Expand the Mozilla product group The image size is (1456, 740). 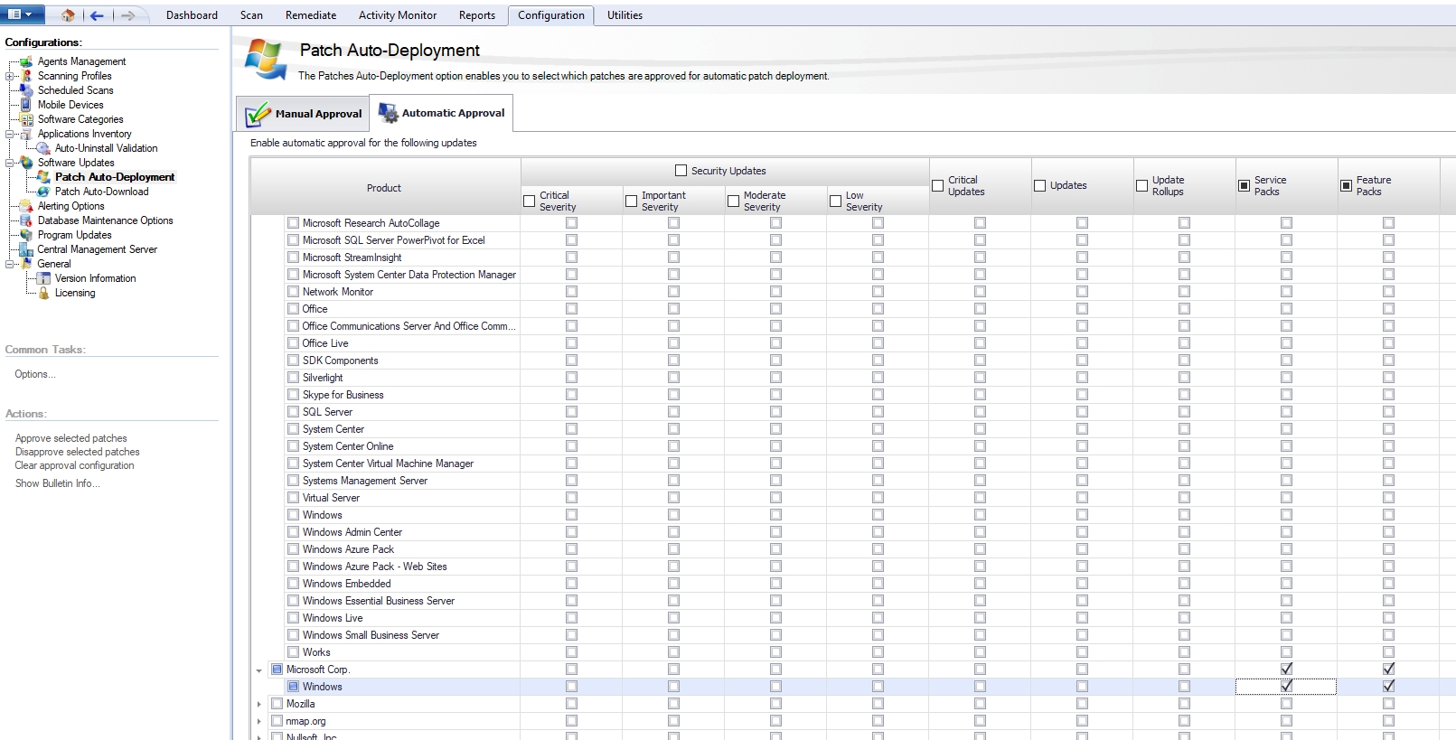coord(259,705)
